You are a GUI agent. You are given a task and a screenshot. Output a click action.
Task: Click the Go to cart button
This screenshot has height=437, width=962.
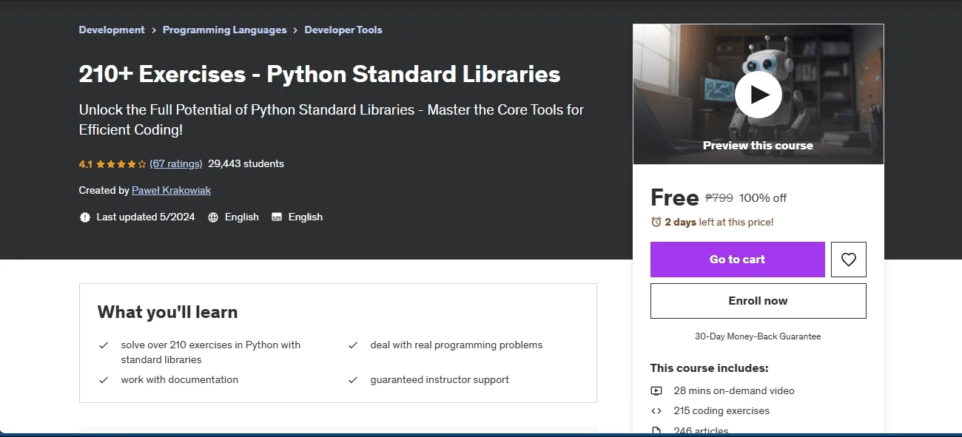(x=737, y=260)
